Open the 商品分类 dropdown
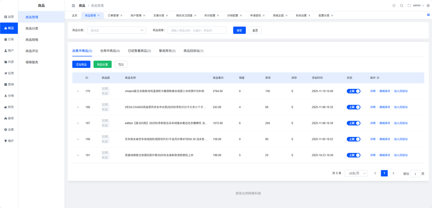The height and width of the screenshot is (208, 432). coord(117,30)
